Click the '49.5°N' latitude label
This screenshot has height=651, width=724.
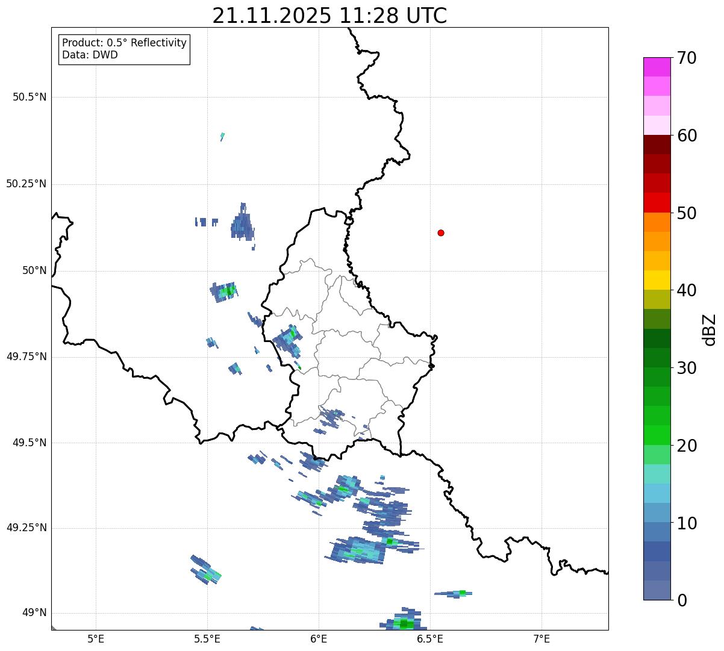pos(30,443)
